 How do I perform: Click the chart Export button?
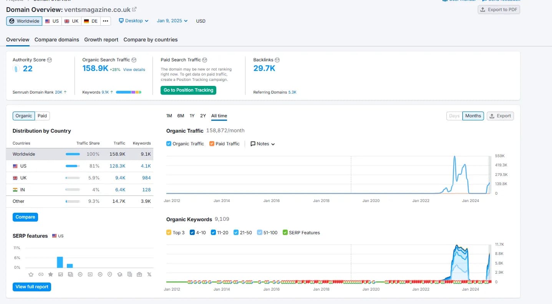(500, 116)
